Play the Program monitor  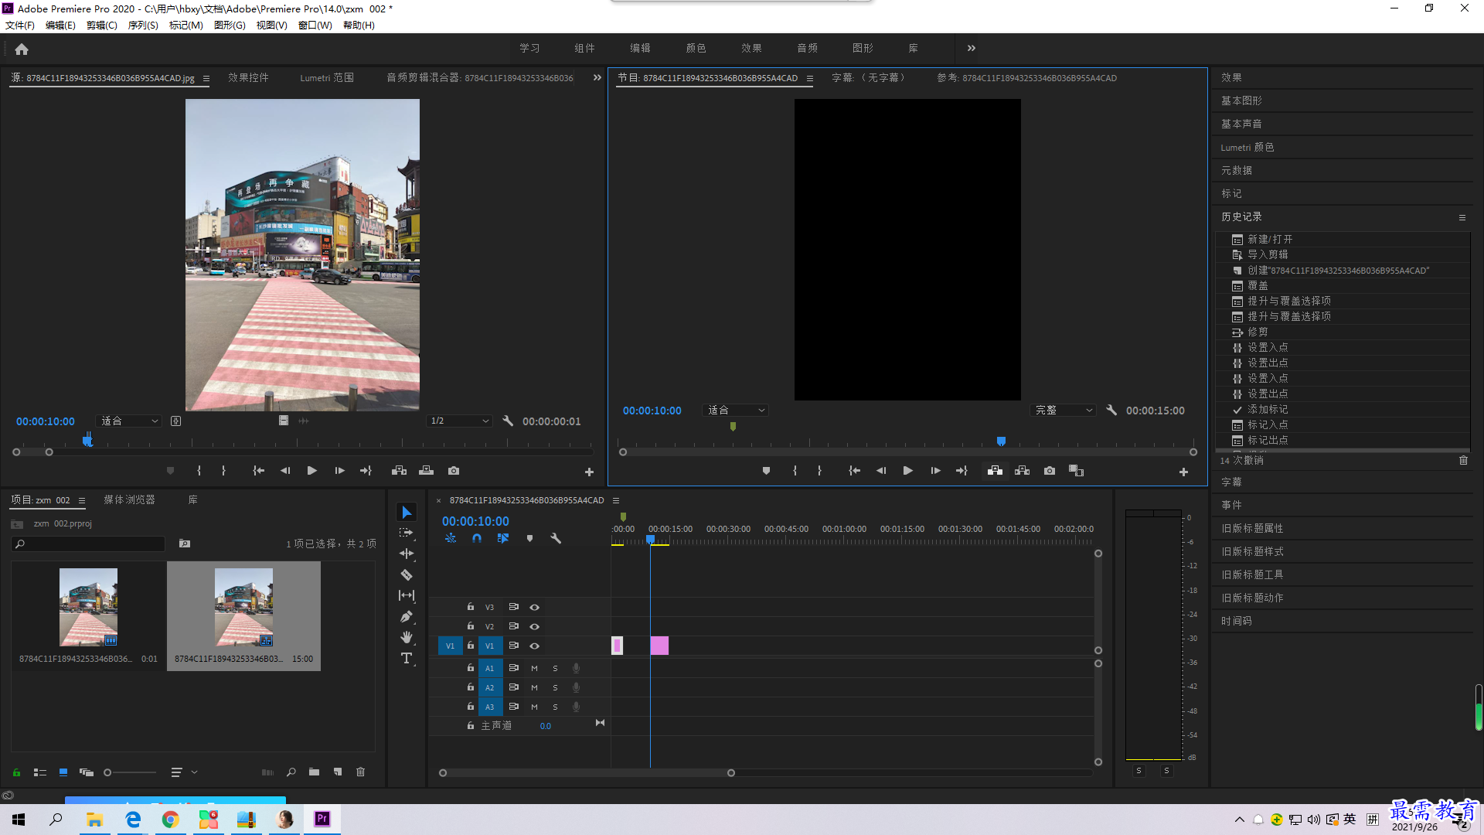click(x=908, y=471)
